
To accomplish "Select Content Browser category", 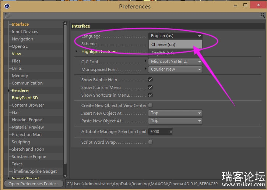I will click(x=28, y=105).
